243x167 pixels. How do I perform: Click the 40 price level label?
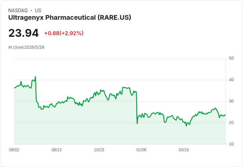231,80
